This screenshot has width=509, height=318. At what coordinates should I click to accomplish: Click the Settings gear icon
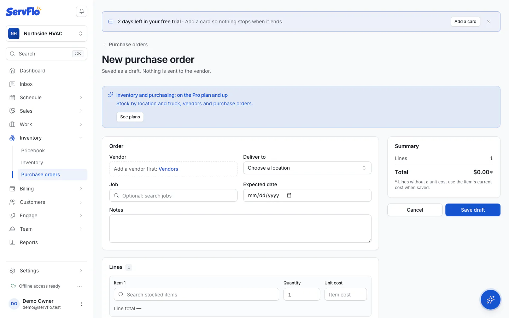coord(12,271)
